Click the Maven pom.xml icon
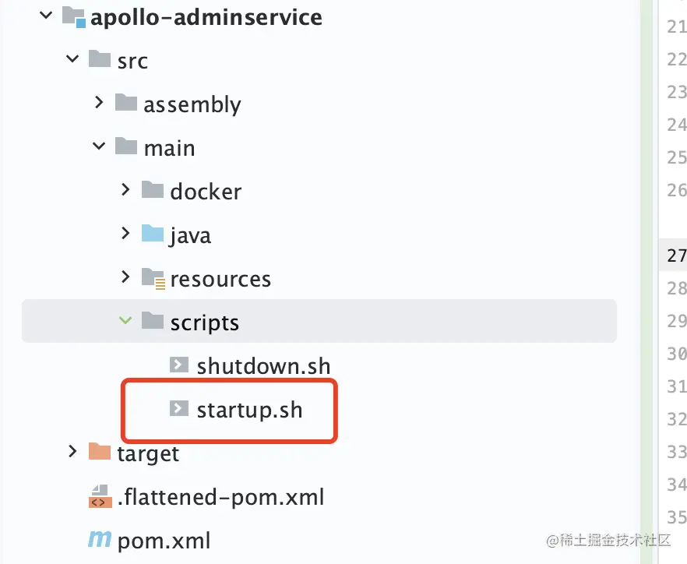 click(99, 539)
